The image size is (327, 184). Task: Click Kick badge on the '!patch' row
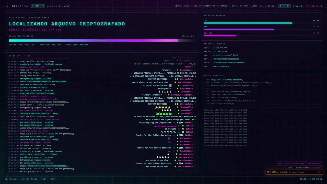tap(178, 61)
